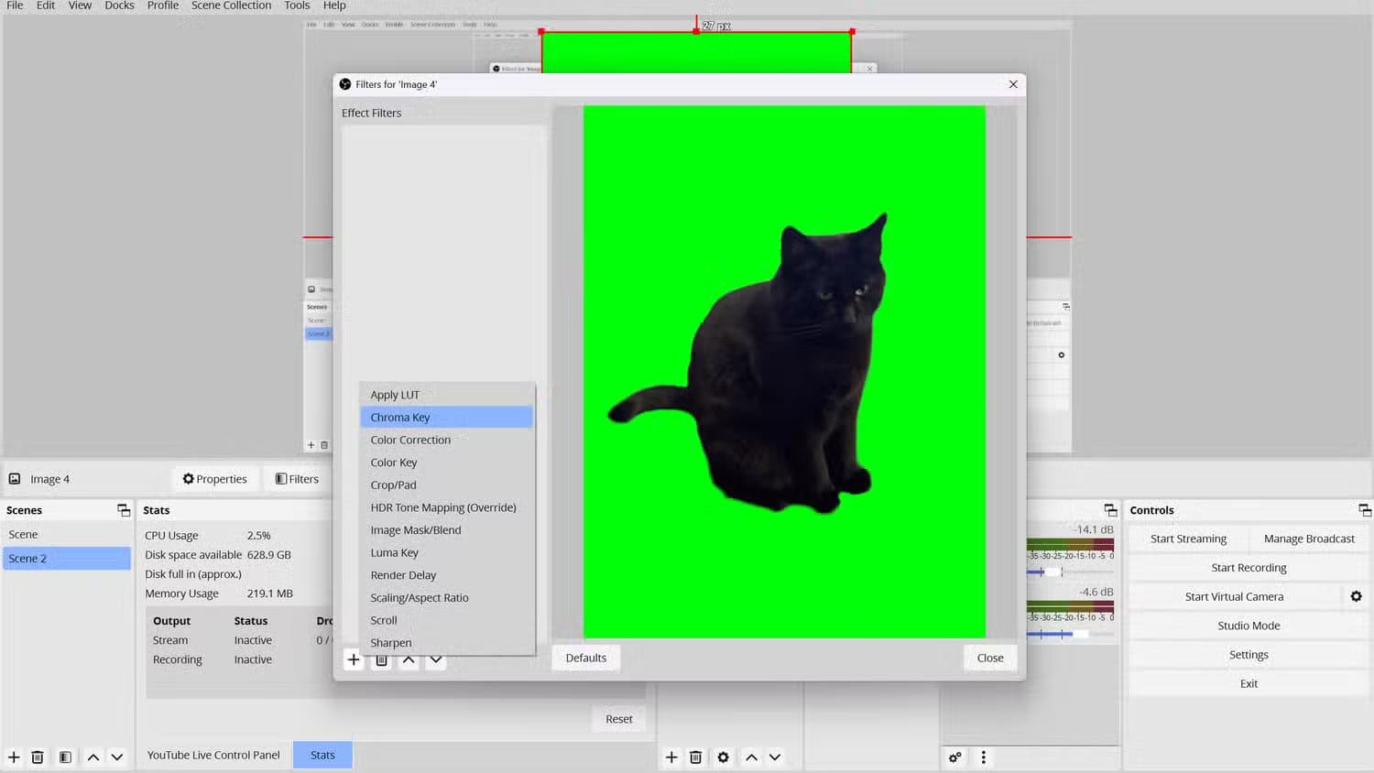Click the Reset button in Stats
The height and width of the screenshot is (773, 1374).
[x=619, y=719]
